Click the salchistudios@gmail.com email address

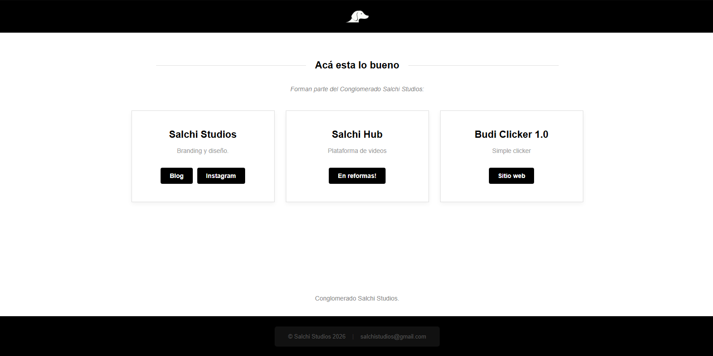click(393, 336)
